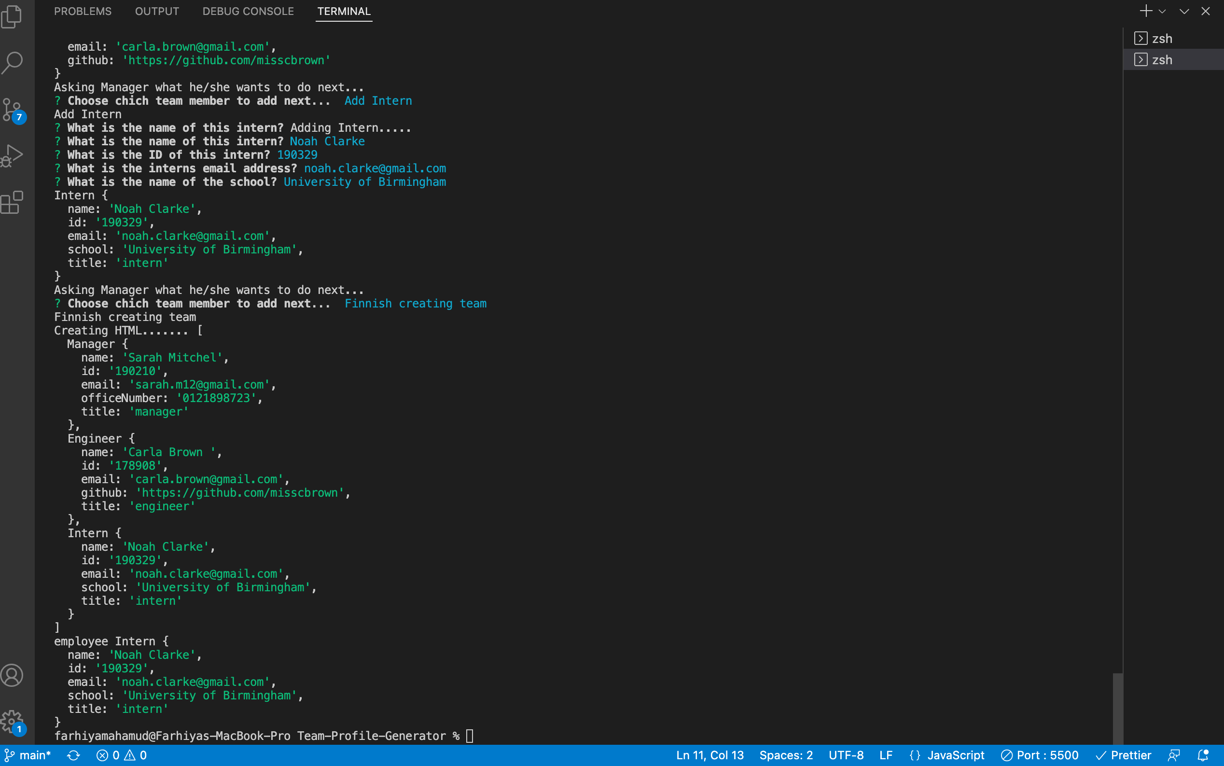Open the Extensions view

pos(12,202)
